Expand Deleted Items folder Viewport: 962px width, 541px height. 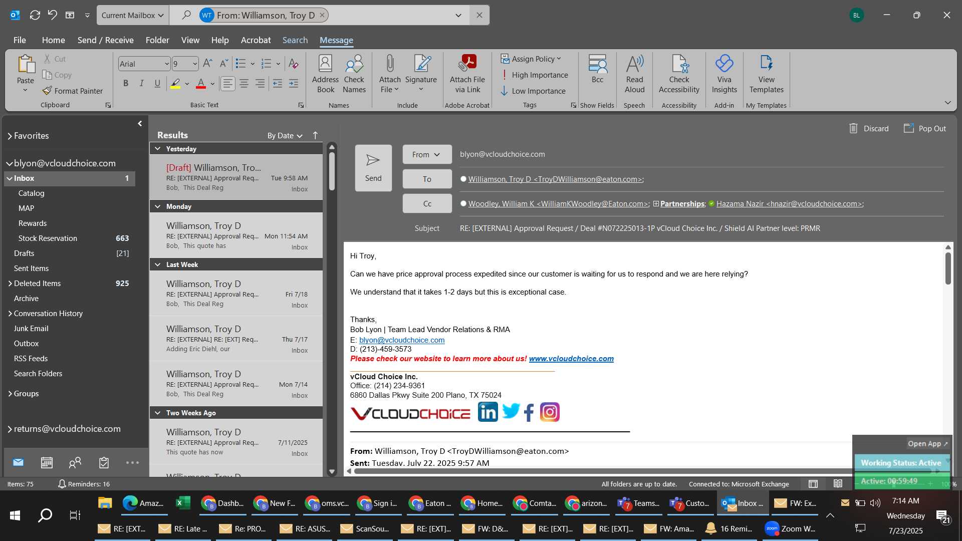pyautogui.click(x=10, y=283)
